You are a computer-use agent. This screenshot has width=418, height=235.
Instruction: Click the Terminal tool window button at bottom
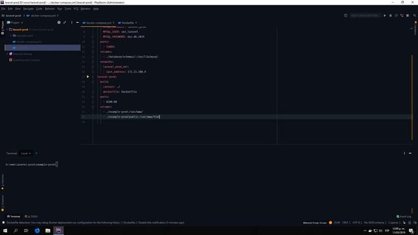(14, 216)
